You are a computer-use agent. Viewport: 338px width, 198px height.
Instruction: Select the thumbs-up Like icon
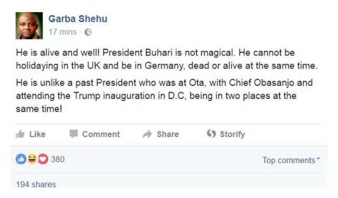point(21,134)
